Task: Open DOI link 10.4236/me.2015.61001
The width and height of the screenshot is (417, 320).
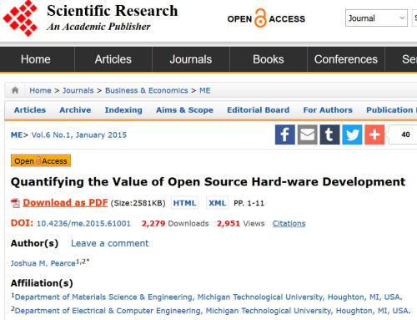Action: coord(83,223)
